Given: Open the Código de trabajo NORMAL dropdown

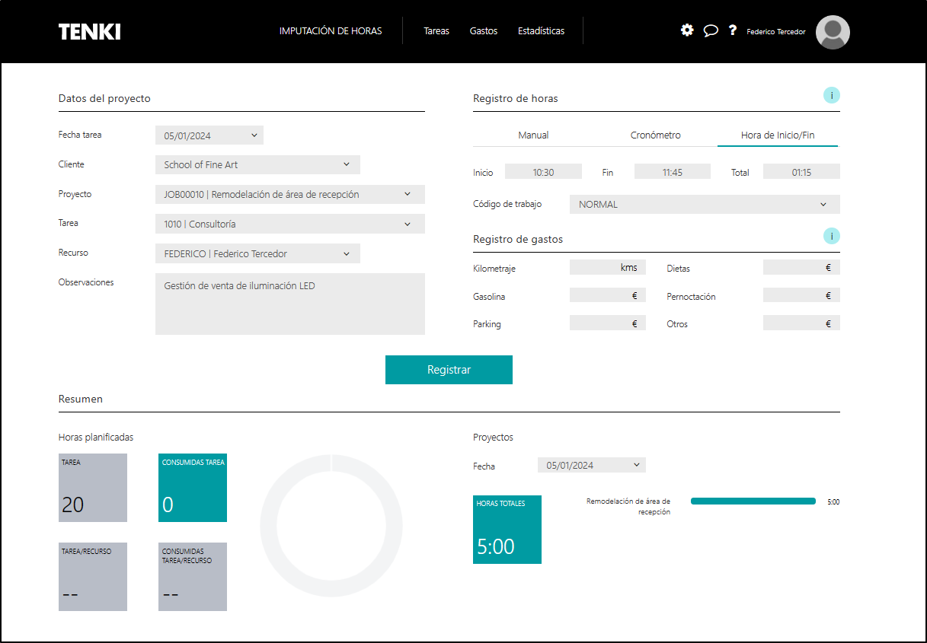Looking at the screenshot, I should (705, 204).
